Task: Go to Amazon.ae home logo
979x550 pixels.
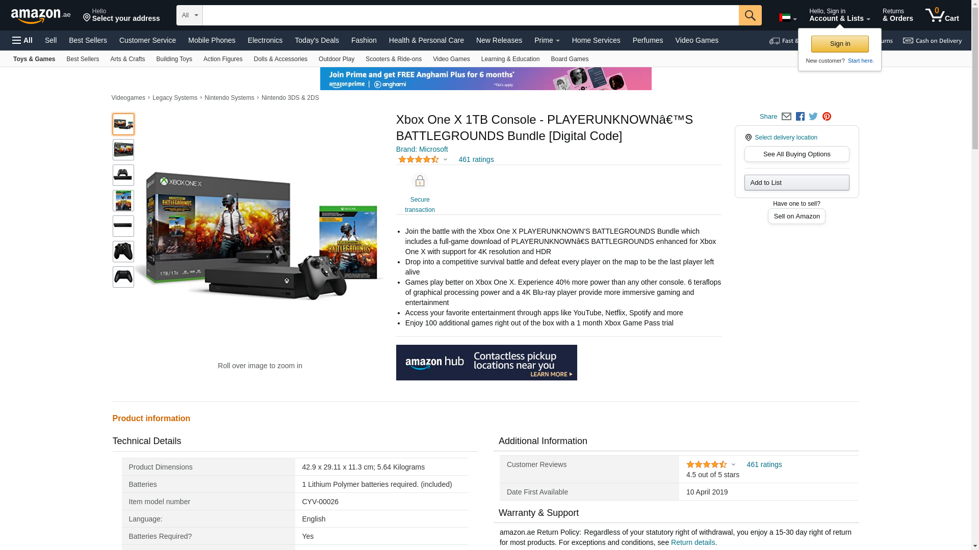Action: click(x=41, y=15)
